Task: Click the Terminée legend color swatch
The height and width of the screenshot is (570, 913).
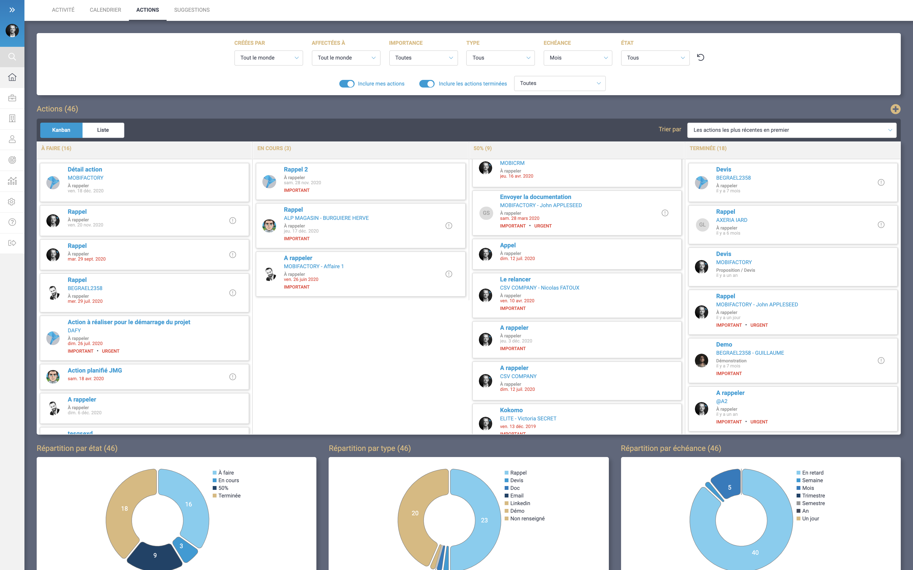Action: pyautogui.click(x=215, y=496)
